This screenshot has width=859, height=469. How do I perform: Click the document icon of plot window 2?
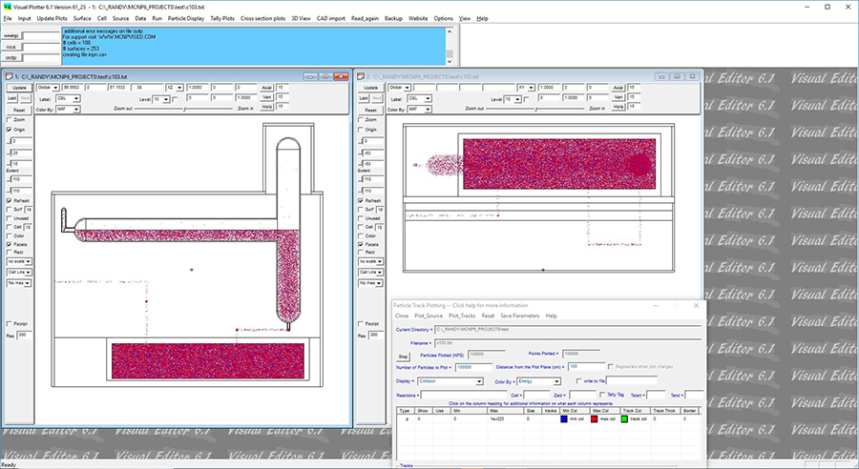click(x=361, y=76)
